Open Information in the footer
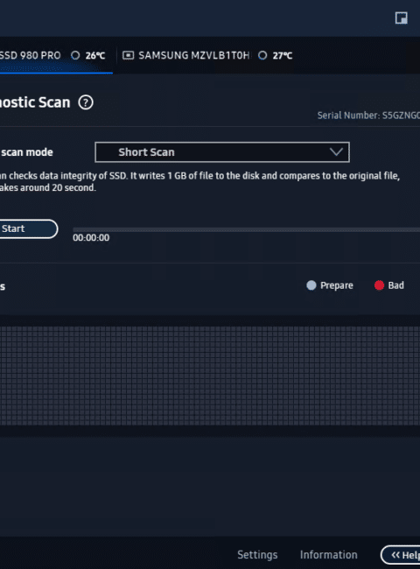The width and height of the screenshot is (420, 569). click(329, 555)
